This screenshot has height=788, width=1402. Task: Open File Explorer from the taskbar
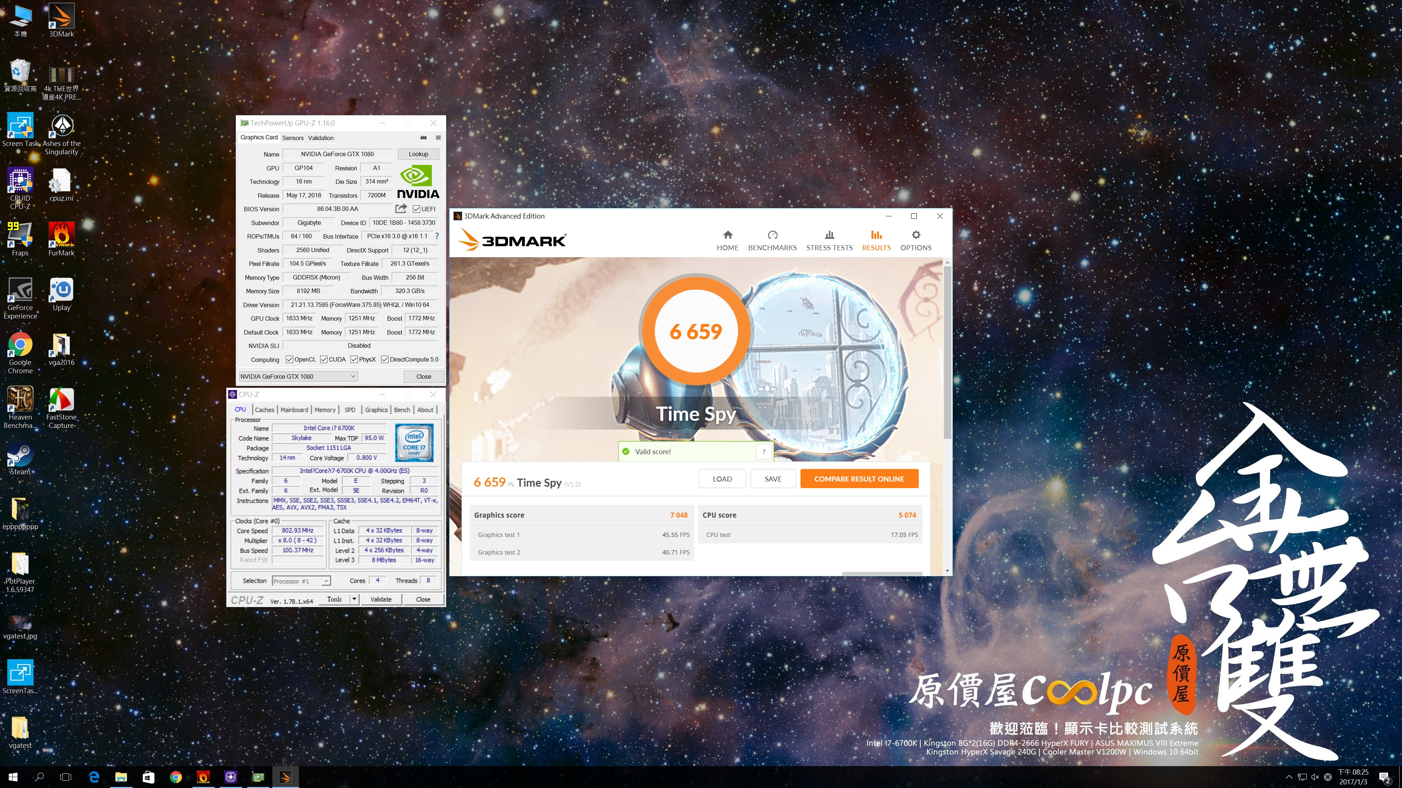tap(121, 777)
